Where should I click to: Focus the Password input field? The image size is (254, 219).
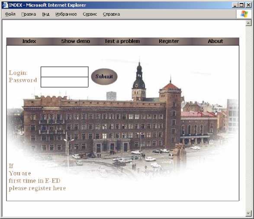coord(64,82)
